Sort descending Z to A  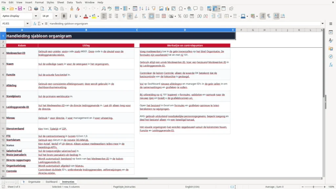coord(147,9)
